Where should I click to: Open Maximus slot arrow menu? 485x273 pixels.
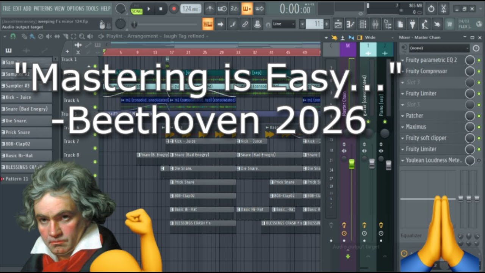click(402, 127)
